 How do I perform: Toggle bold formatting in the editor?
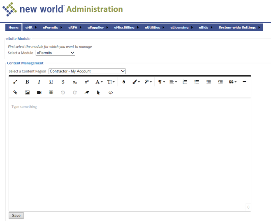click(x=27, y=82)
